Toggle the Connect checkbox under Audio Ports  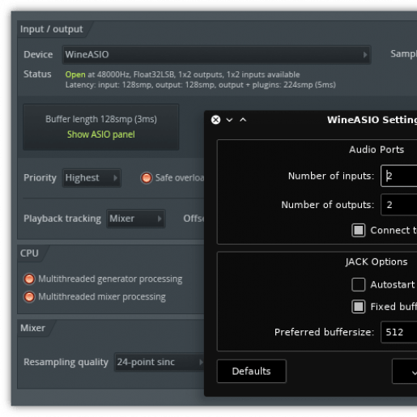[x=359, y=230]
